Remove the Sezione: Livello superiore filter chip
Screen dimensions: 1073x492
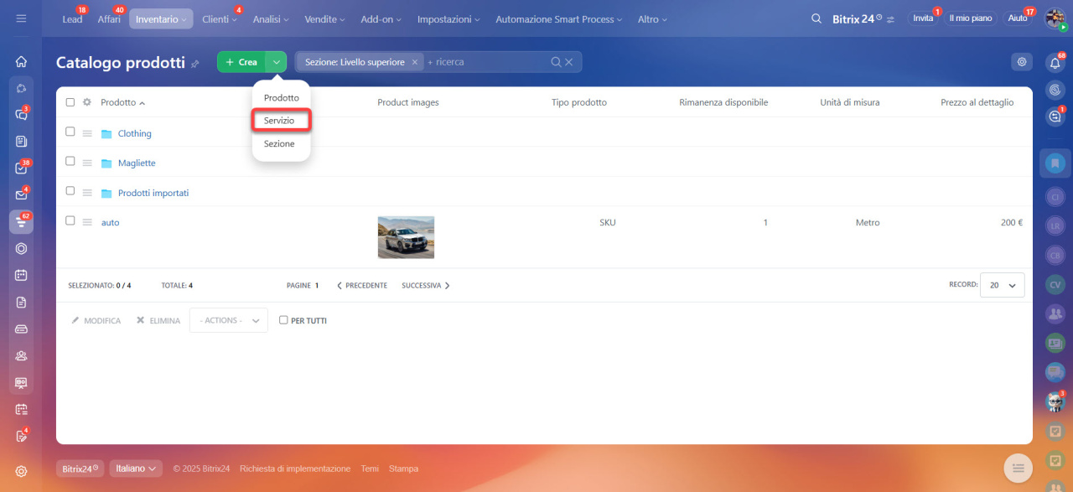coord(414,62)
